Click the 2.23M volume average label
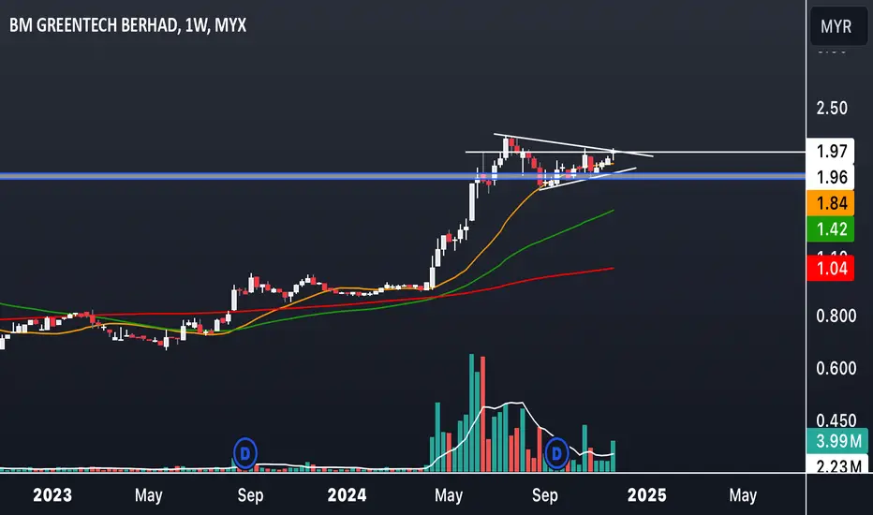Screen dimensions: 873x515 click(x=837, y=463)
